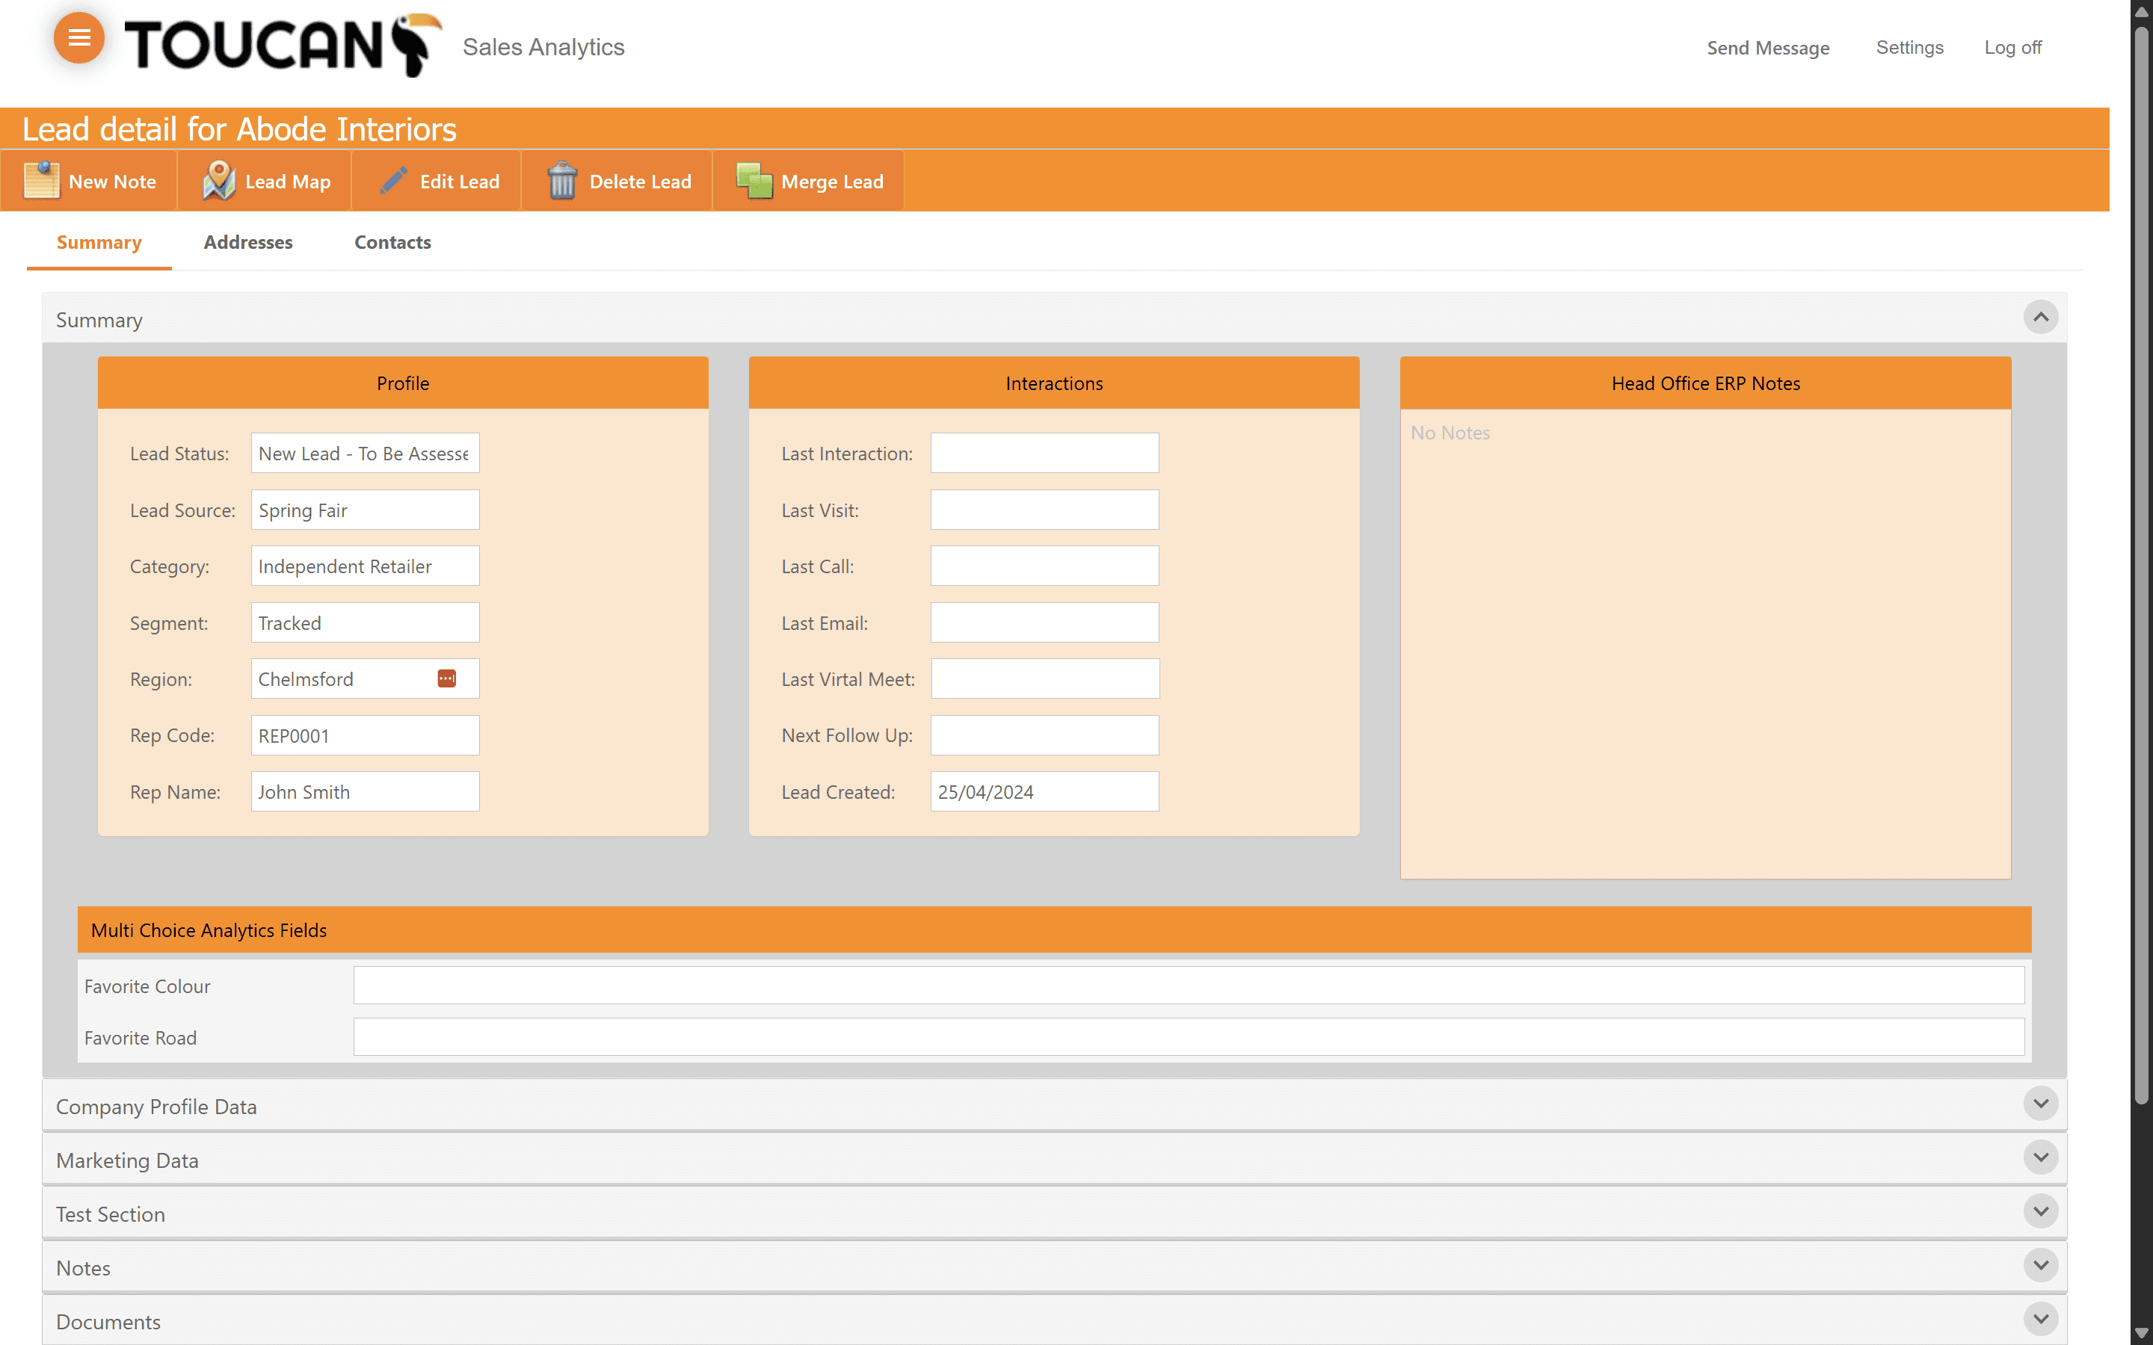Expand the Test Section panel
The image size is (2153, 1345).
(x=2041, y=1211)
